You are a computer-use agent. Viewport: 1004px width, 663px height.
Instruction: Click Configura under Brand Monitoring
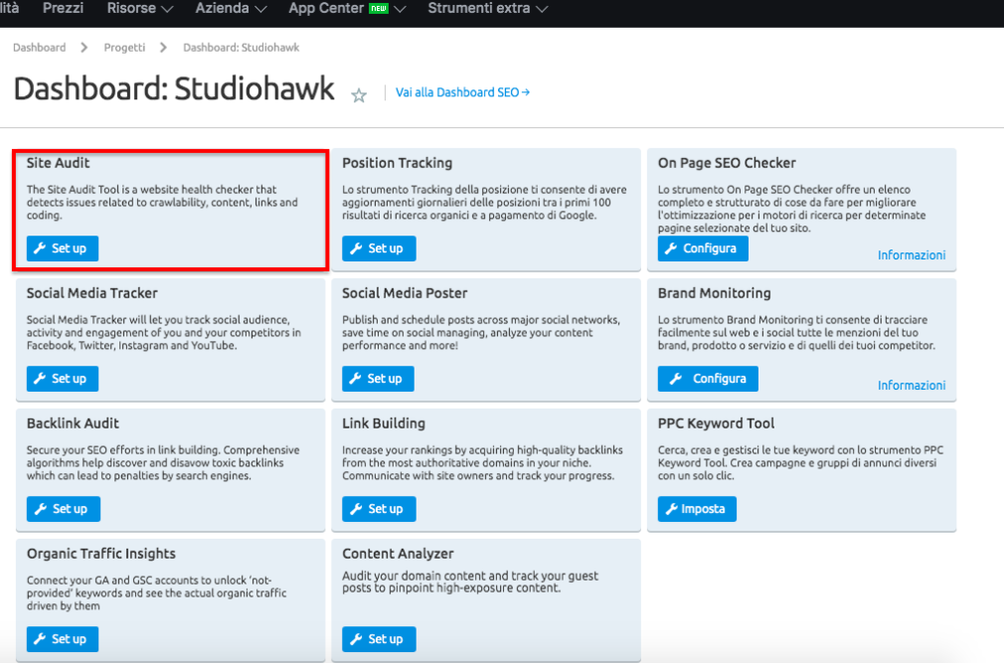tap(708, 379)
